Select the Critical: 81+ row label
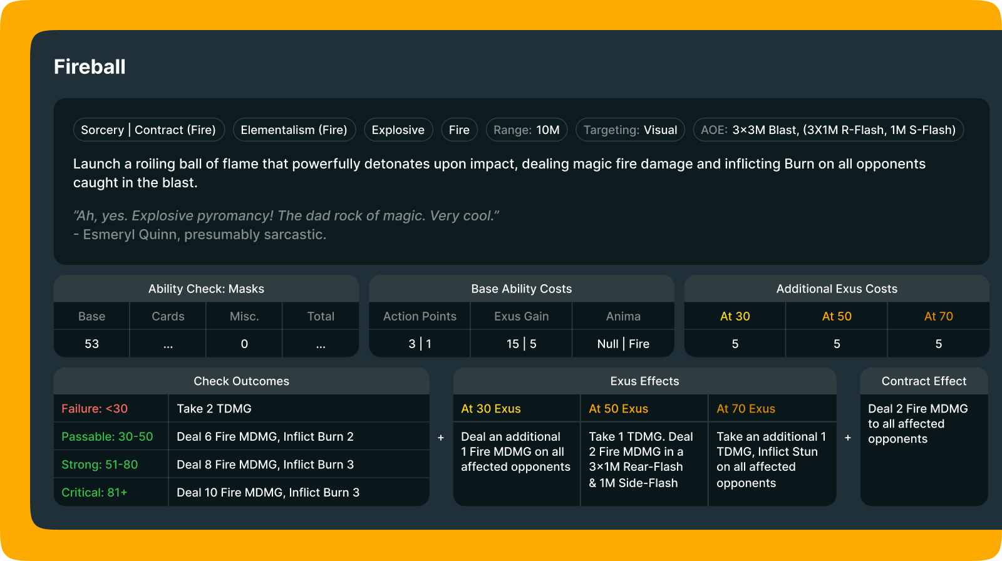Screen dimensions: 1002x561 click(x=94, y=492)
